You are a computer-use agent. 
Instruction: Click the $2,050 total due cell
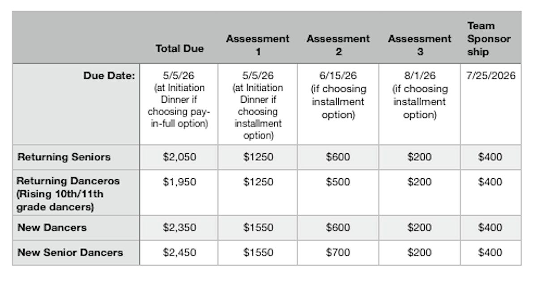[179, 157]
